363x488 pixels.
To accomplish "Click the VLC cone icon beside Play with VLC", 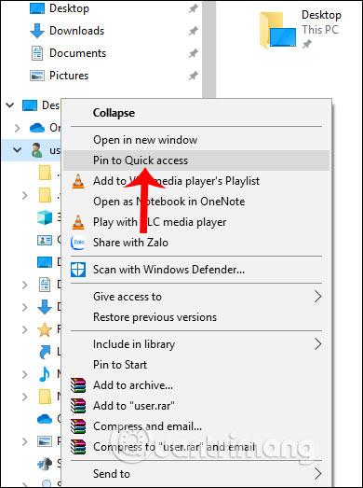I will 77,222.
